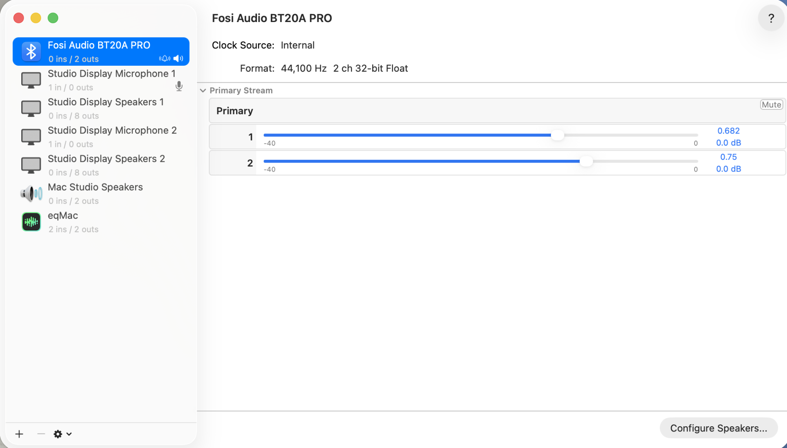Click the alert sound output indicator icon
787x448 pixels.
[x=164, y=59]
